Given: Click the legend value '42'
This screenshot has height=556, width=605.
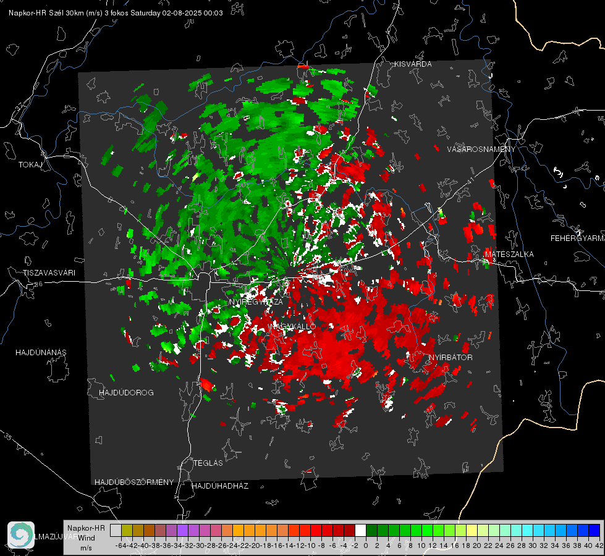Looking at the screenshot, I should tap(599, 545).
